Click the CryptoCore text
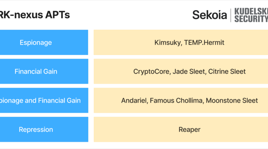This screenshot has height=149, width=268. 151,72
